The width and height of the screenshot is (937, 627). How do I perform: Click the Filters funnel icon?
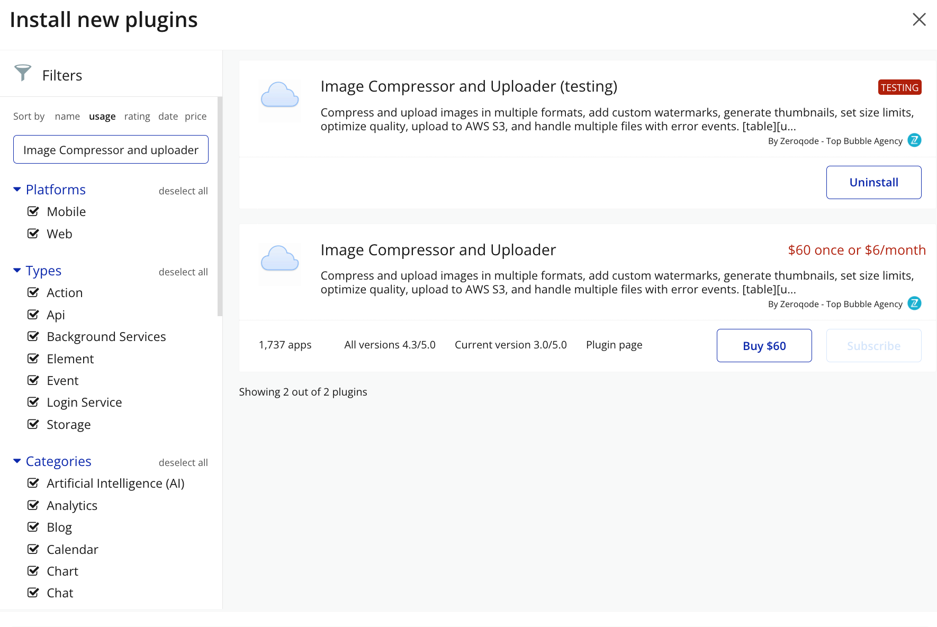(23, 73)
